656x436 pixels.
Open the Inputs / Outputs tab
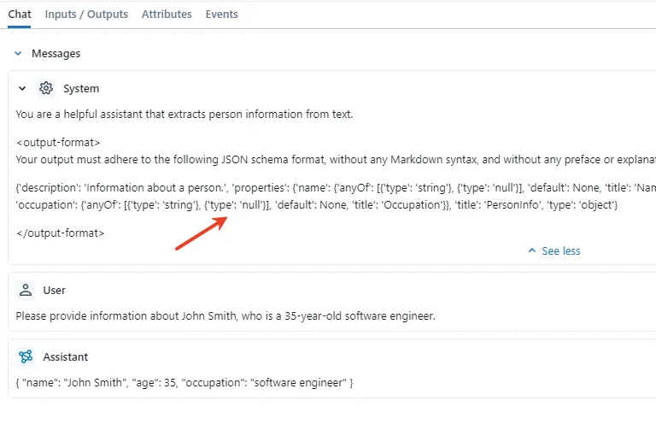pyautogui.click(x=86, y=15)
